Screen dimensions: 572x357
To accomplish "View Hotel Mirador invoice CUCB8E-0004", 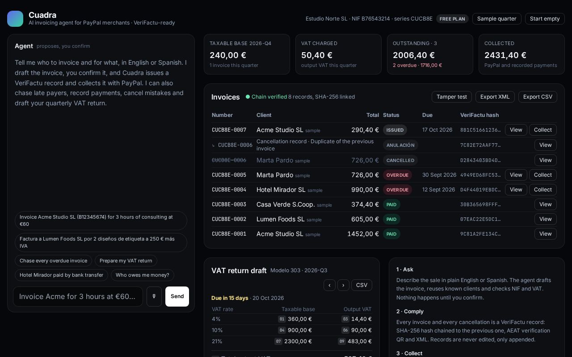I will [516, 190].
